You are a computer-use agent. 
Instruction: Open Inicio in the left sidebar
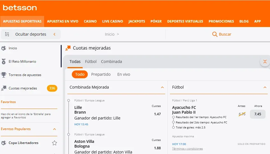[13, 48]
